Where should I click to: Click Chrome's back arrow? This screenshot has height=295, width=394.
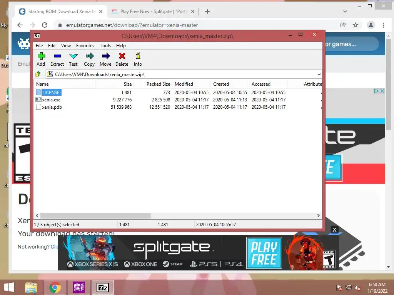pos(20,25)
